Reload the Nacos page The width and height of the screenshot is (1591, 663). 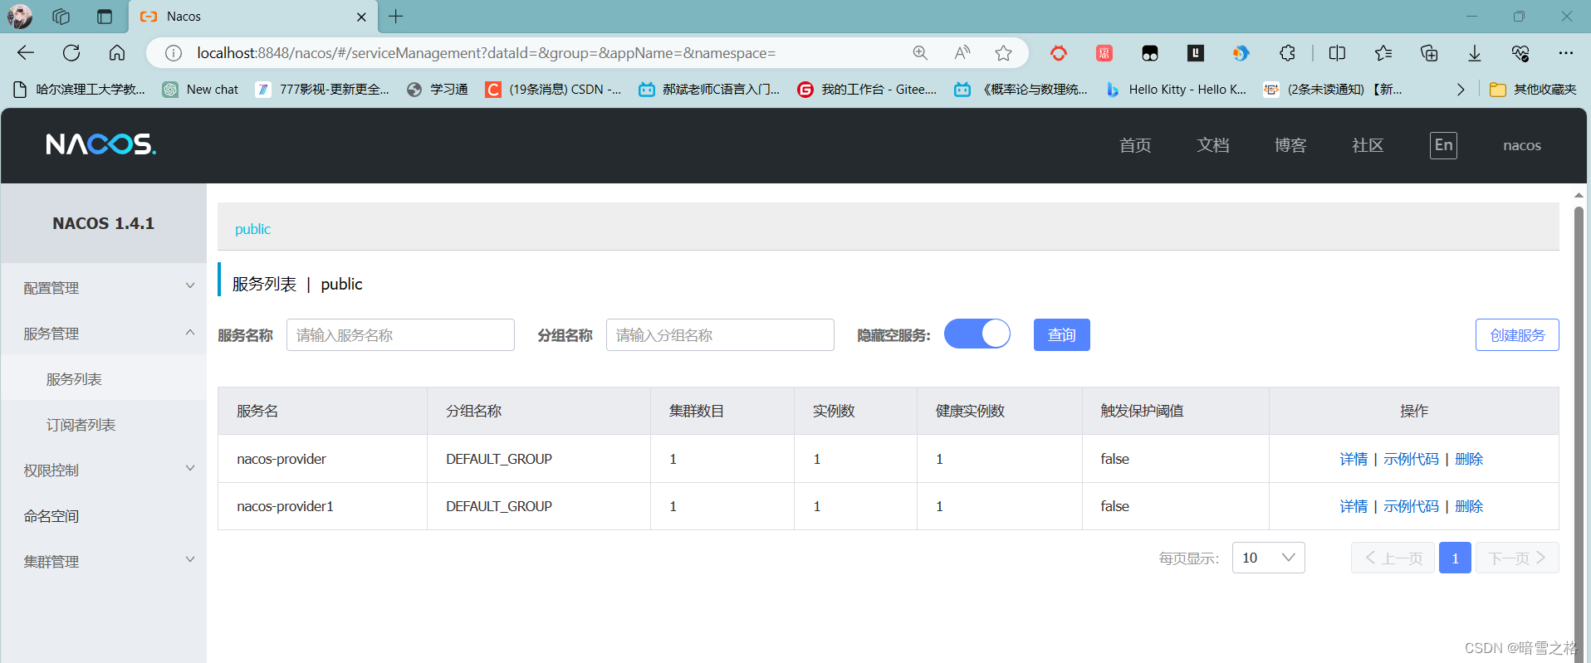(x=71, y=53)
